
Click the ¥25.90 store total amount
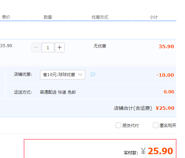coord(165,108)
